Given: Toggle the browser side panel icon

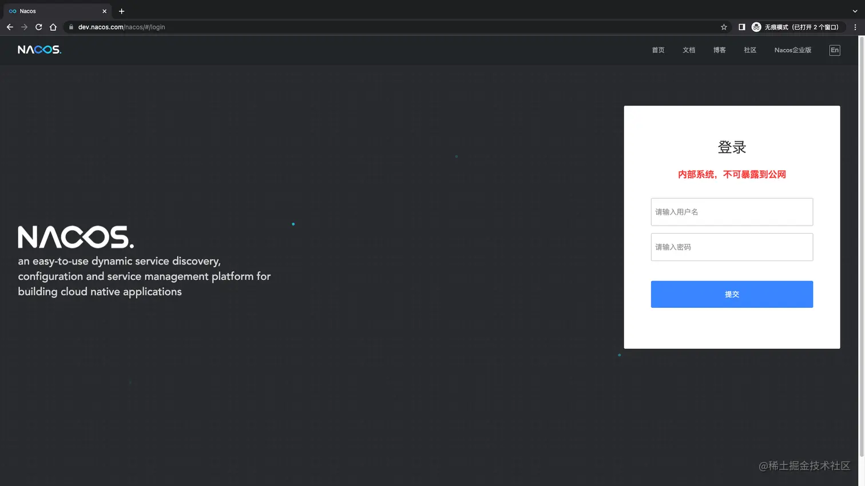Looking at the screenshot, I should (x=741, y=27).
